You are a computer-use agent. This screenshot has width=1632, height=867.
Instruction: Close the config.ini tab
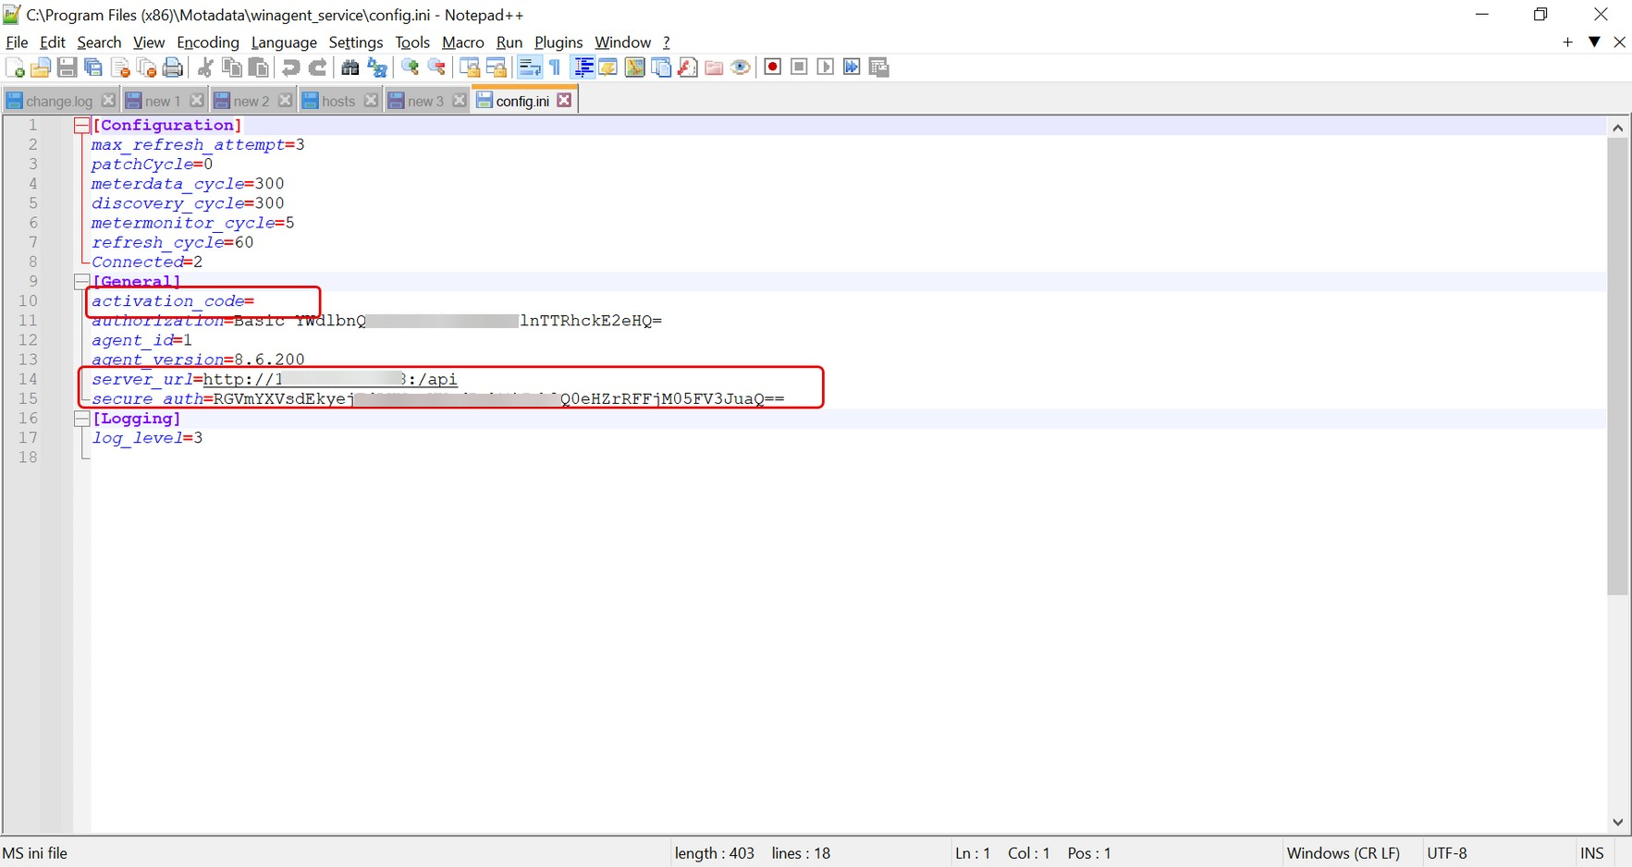(x=564, y=100)
